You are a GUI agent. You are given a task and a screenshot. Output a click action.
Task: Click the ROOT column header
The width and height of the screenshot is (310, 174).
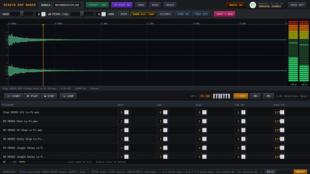pyautogui.click(x=121, y=105)
